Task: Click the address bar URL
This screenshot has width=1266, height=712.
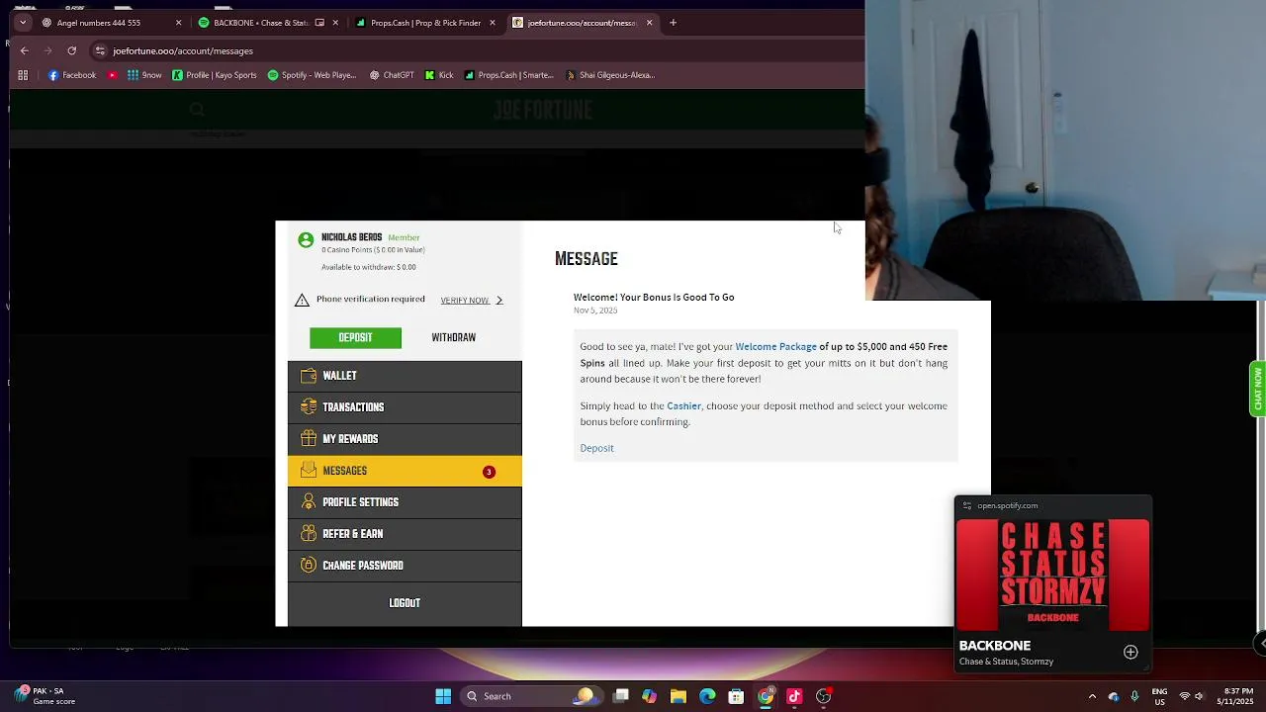Action: click(183, 50)
